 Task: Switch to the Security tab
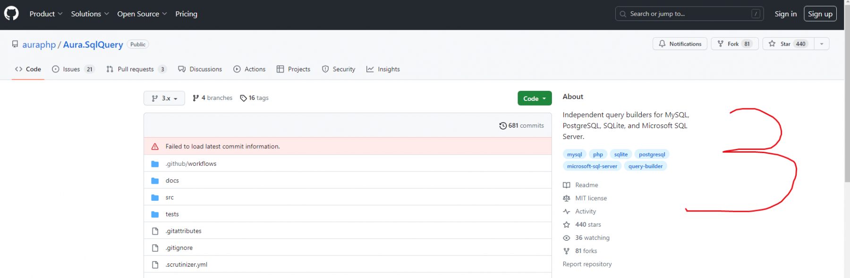[x=339, y=69]
